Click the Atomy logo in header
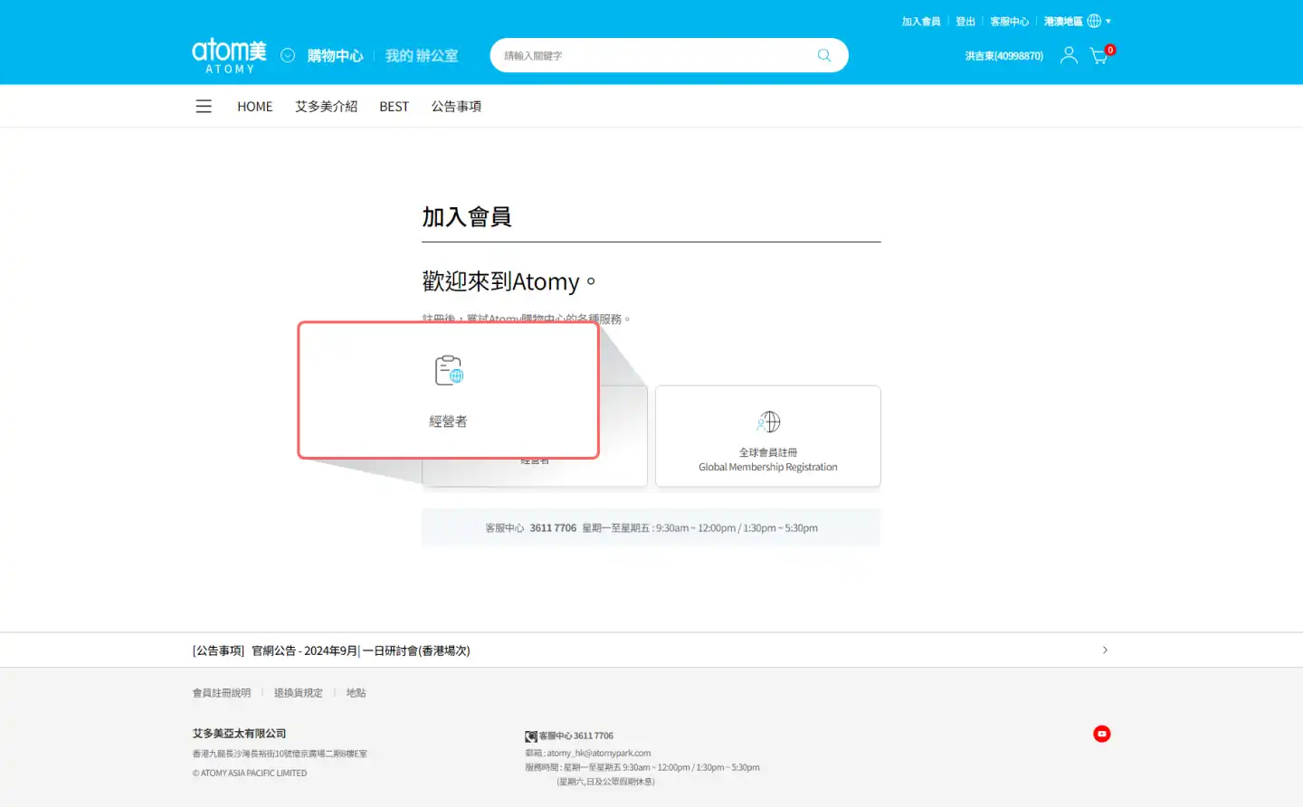1303x807 pixels. 229,55
